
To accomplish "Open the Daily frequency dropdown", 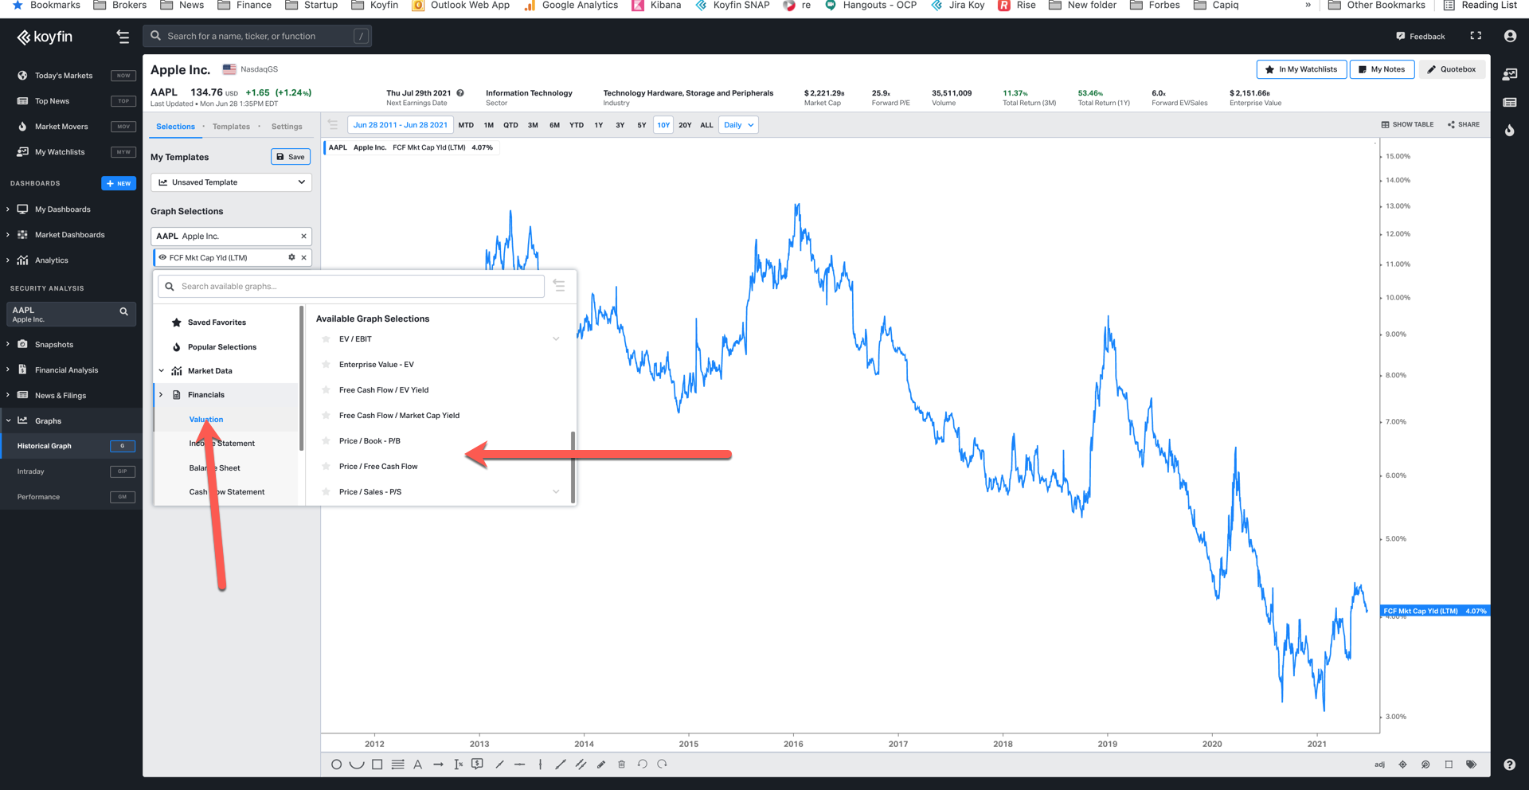I will click(738, 125).
